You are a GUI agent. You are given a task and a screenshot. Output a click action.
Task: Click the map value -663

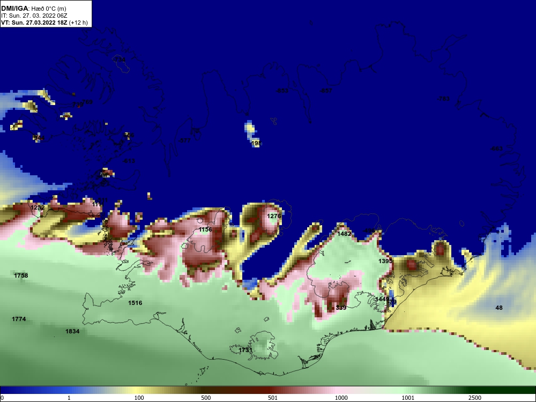pyautogui.click(x=496, y=148)
